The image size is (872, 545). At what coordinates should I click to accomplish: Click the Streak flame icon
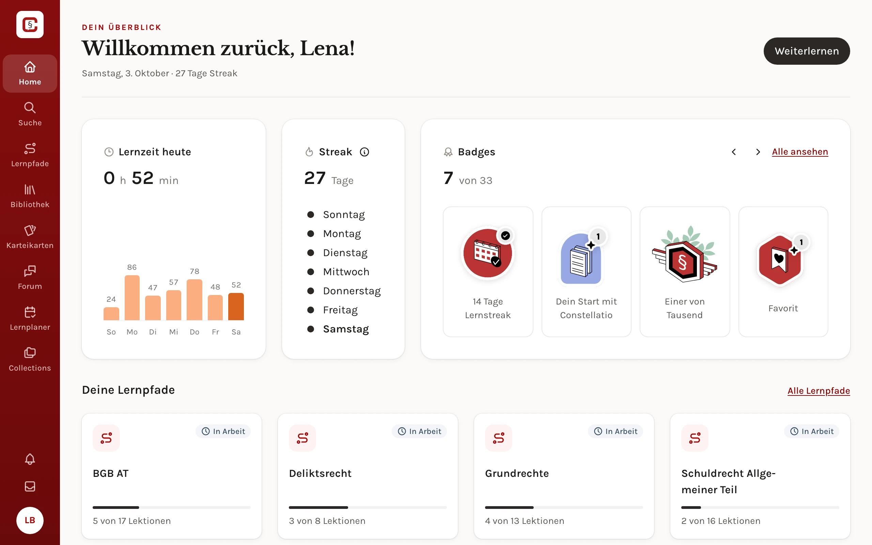point(309,152)
